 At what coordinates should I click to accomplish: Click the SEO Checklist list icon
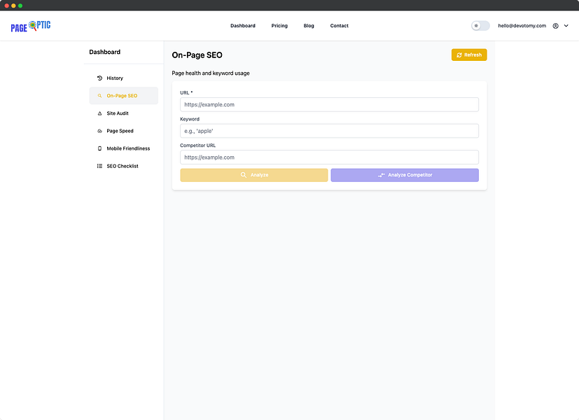tap(99, 167)
